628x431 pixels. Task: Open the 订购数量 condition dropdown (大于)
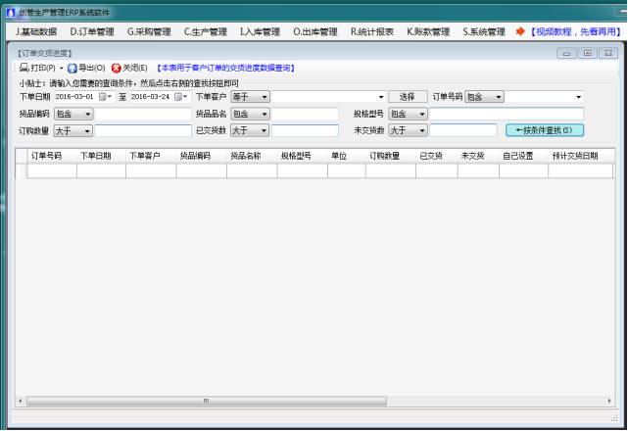point(73,130)
